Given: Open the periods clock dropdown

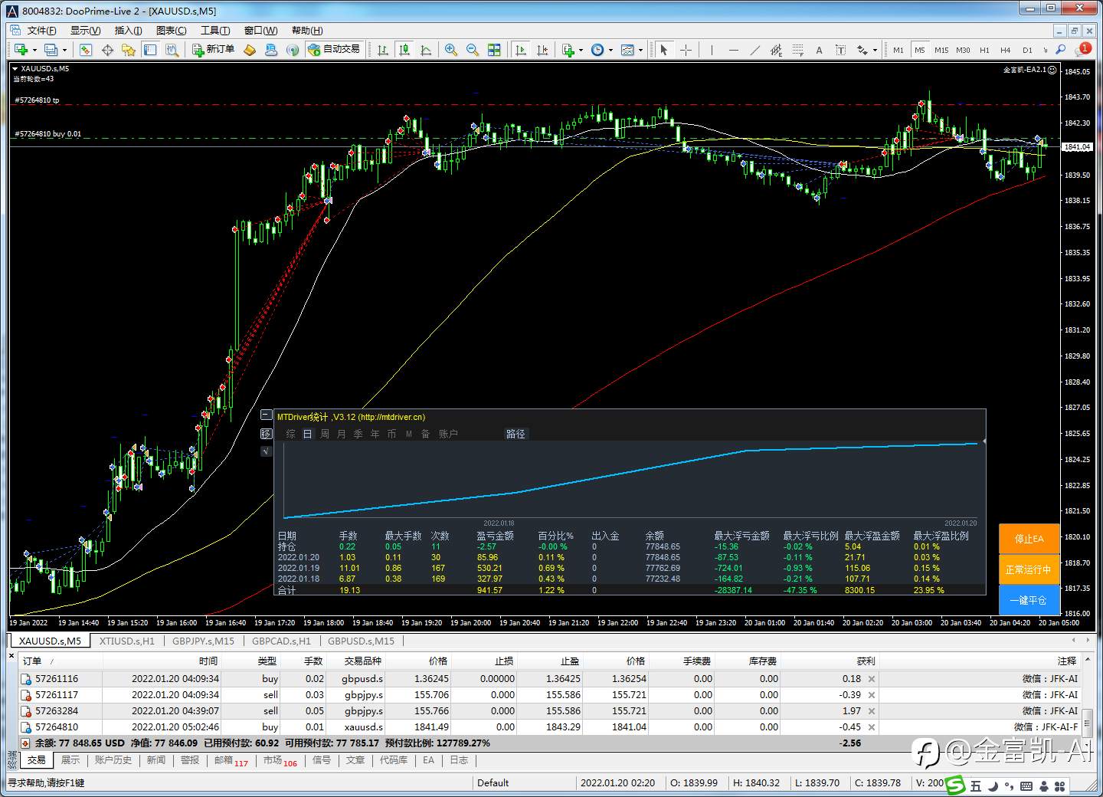Looking at the screenshot, I should tap(602, 50).
